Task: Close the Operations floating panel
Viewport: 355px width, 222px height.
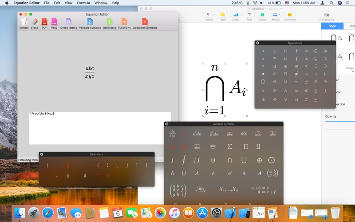Action: pos(257,43)
